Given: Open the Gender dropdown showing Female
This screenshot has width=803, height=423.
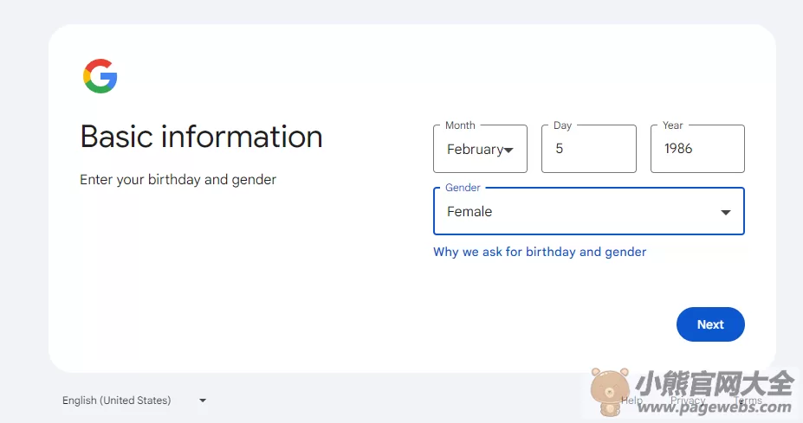Looking at the screenshot, I should 588,211.
